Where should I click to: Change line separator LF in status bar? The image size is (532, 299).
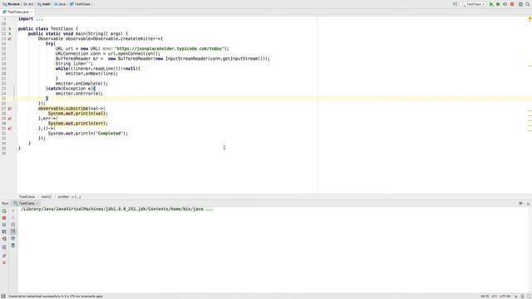495,297
